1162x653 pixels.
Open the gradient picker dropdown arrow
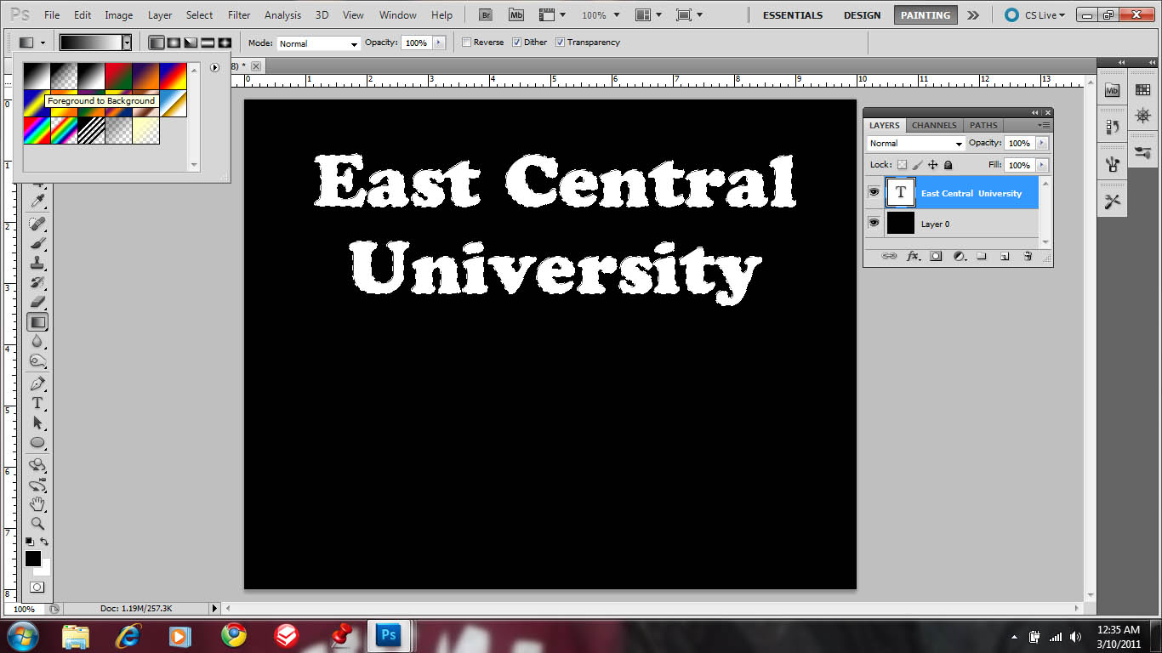coord(127,43)
